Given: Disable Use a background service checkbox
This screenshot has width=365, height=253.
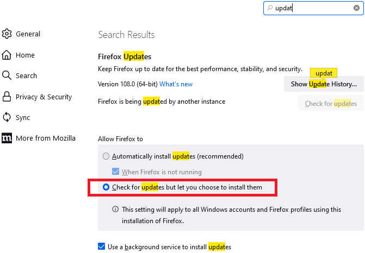Looking at the screenshot, I should (x=101, y=246).
